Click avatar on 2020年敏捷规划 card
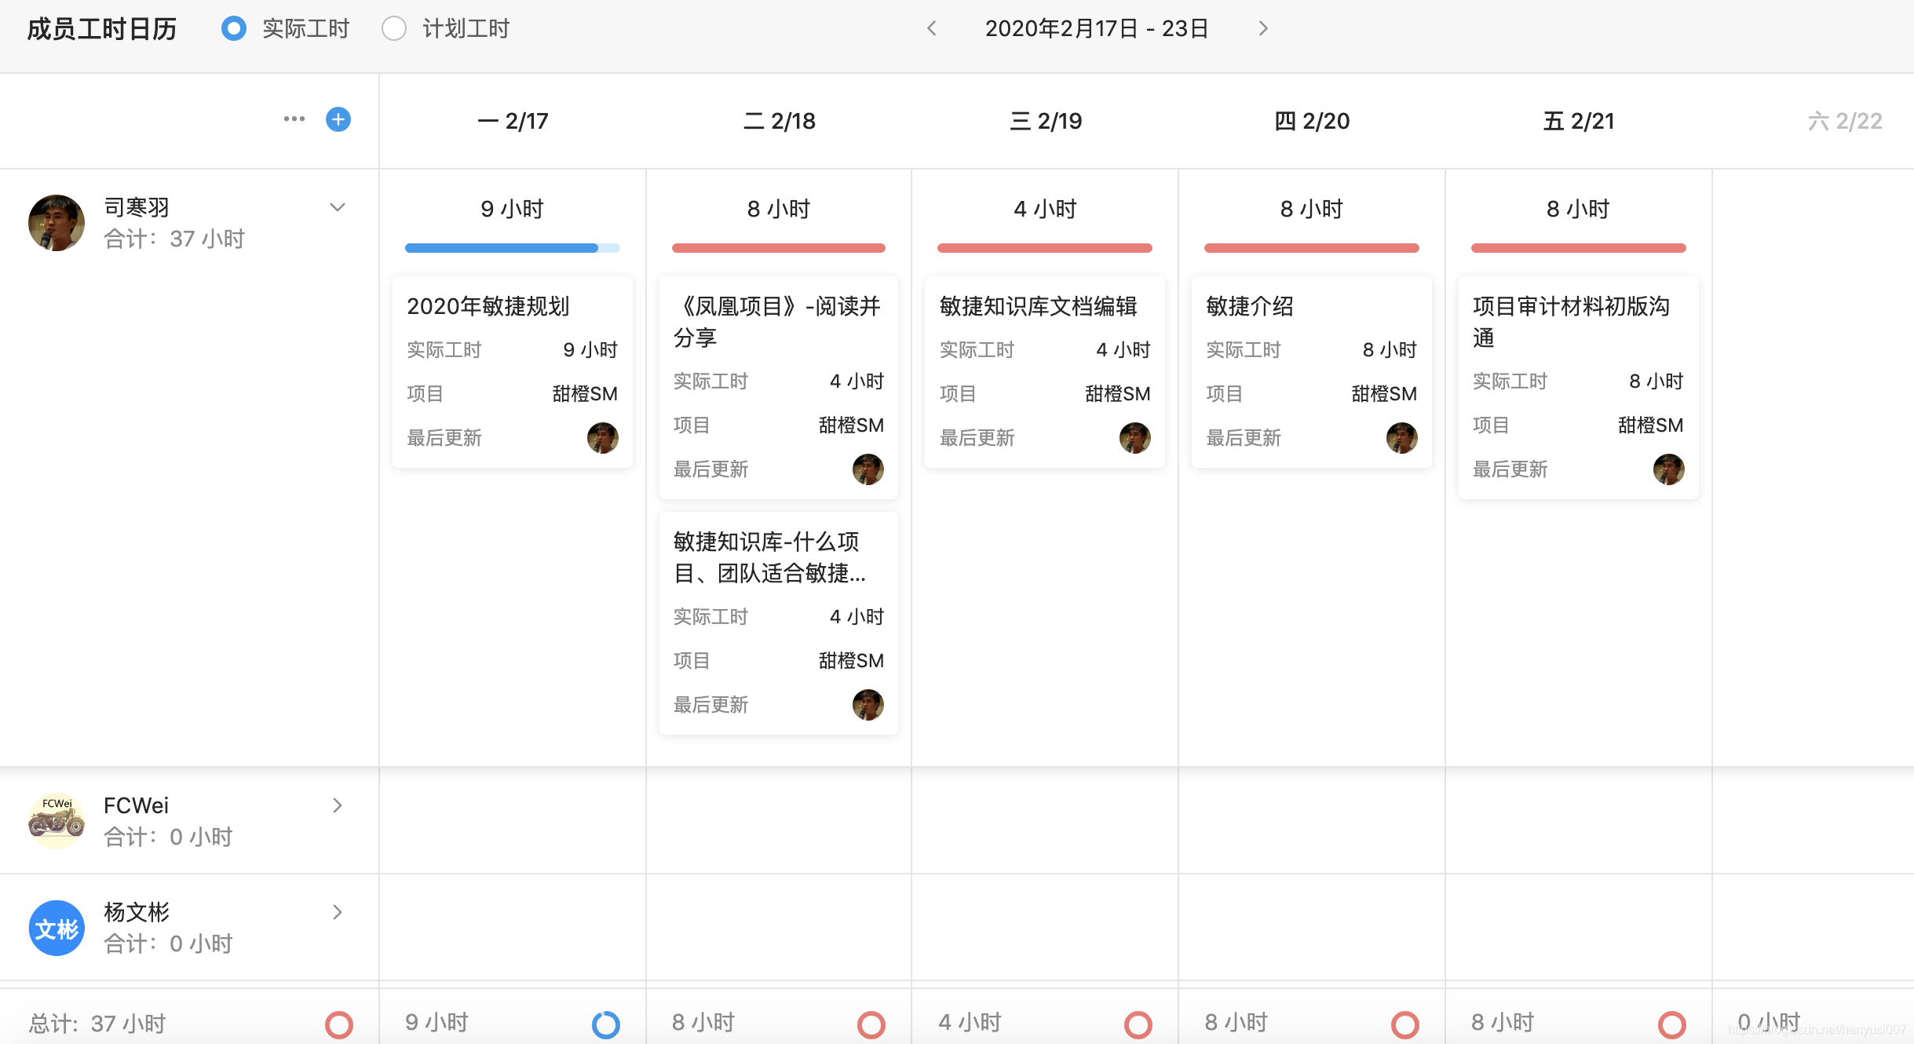 pyautogui.click(x=602, y=437)
